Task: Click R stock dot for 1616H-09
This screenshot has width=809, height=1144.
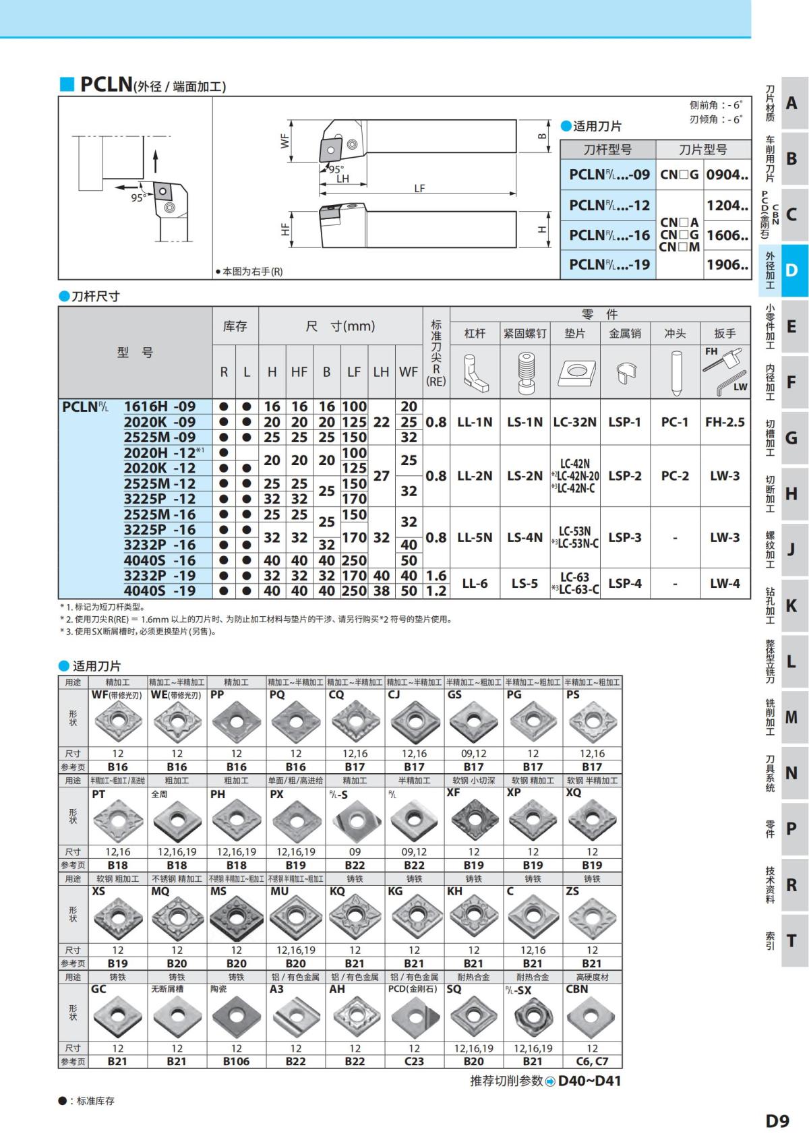Action: (224, 407)
